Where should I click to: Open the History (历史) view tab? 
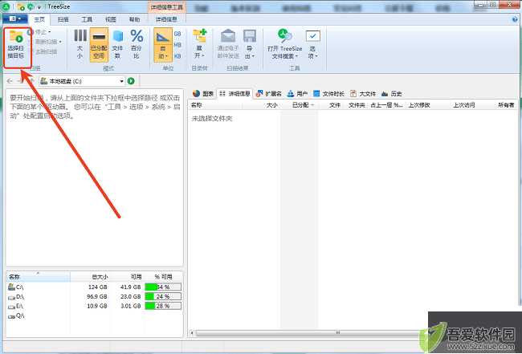tap(392, 94)
